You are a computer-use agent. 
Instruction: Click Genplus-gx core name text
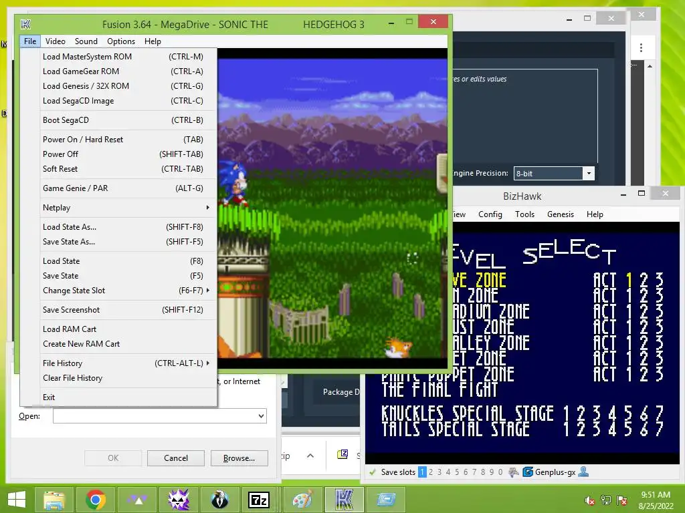point(555,472)
